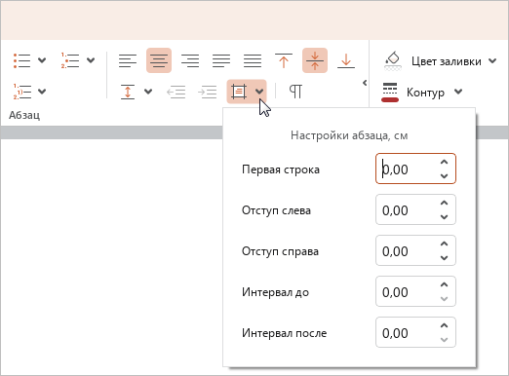
Task: Decrease paragraph indent
Action: (x=176, y=92)
